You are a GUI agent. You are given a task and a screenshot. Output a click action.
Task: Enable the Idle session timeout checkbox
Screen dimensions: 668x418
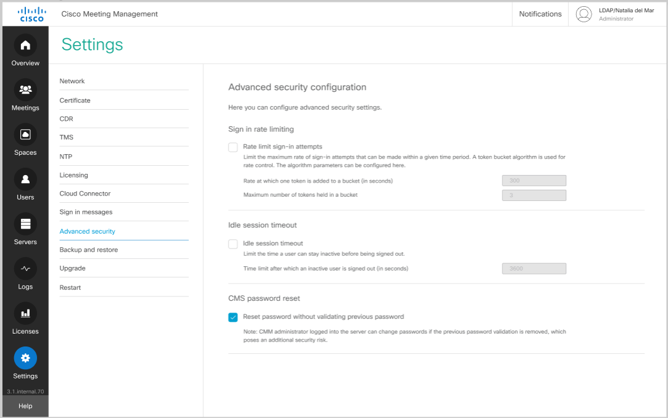pyautogui.click(x=233, y=244)
